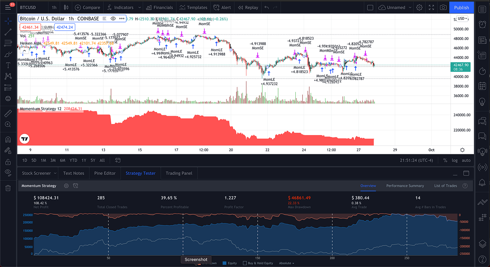This screenshot has height=267, width=490.
Task: Change the BTCUSD symbol
Action: click(x=28, y=7)
